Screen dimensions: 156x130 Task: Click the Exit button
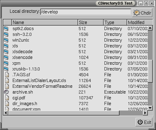point(144,122)
